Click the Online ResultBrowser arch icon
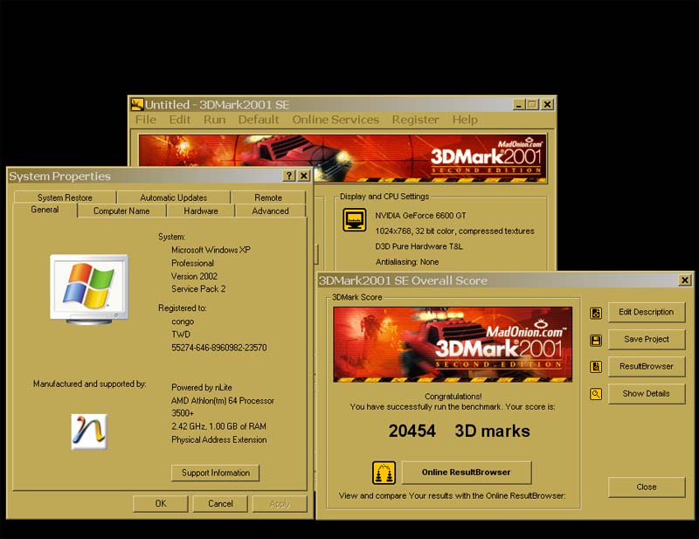The image size is (699, 539). 384,473
